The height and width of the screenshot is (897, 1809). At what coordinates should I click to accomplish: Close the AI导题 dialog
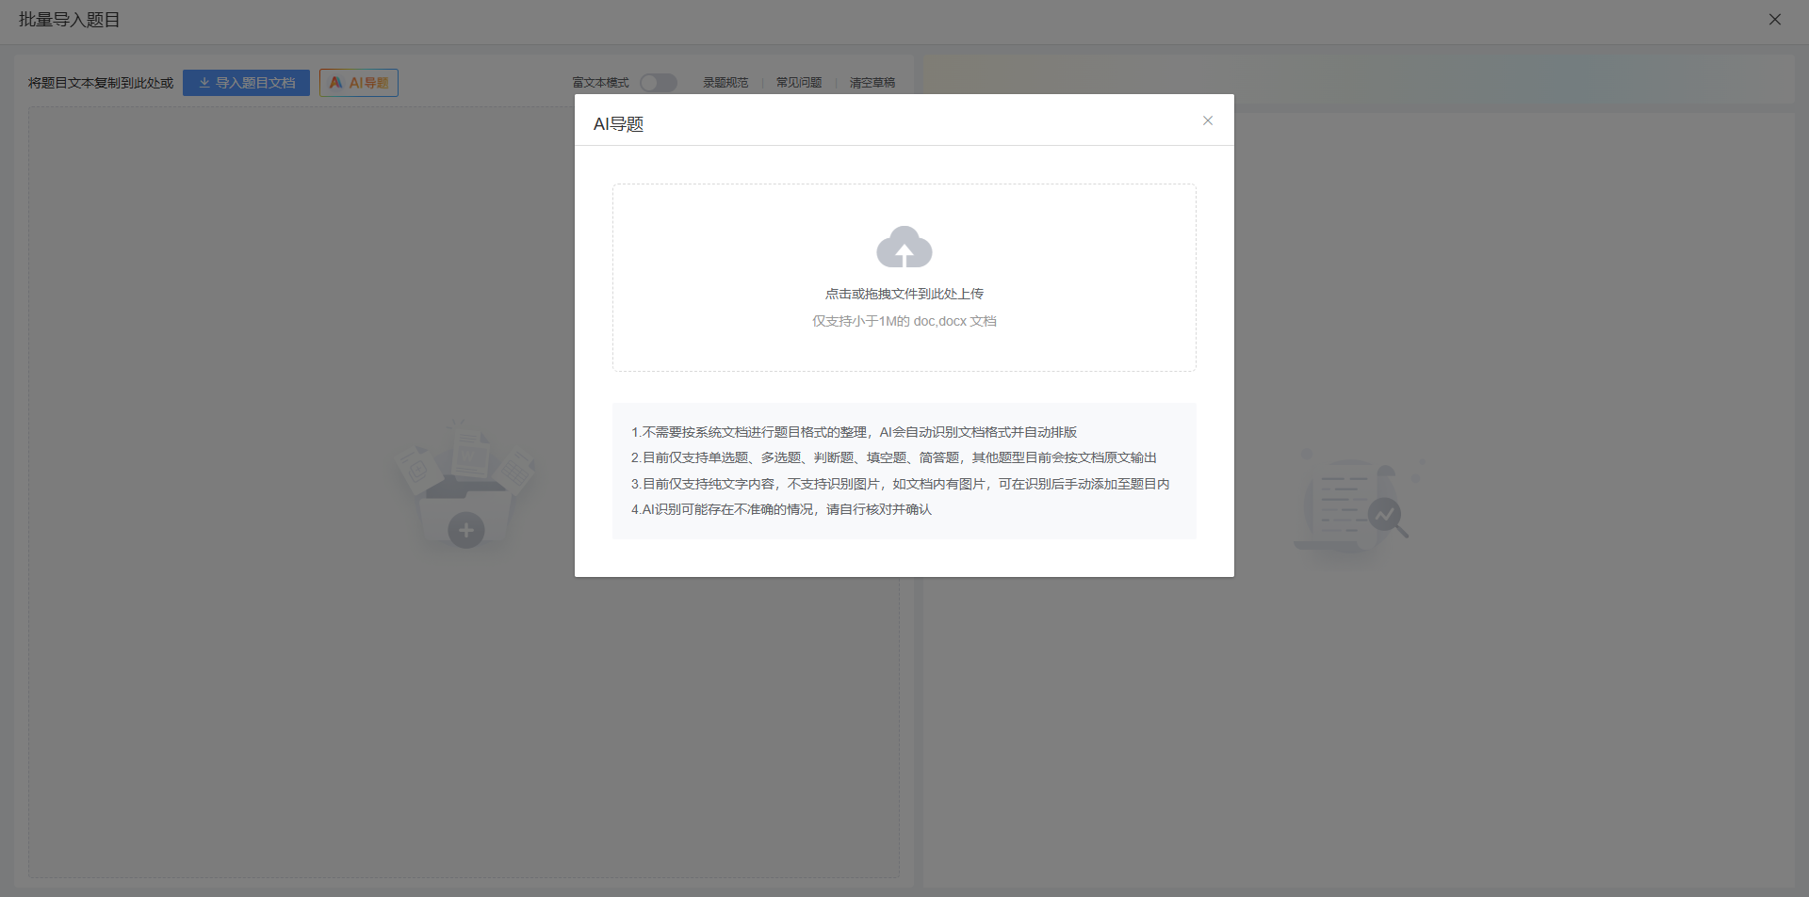(1207, 120)
